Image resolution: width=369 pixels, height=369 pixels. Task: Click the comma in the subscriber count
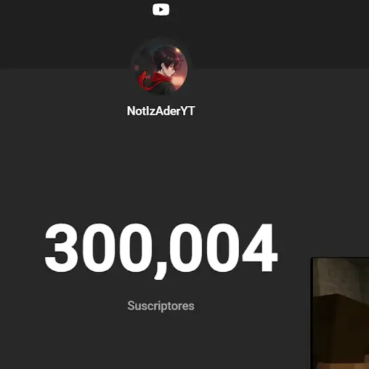tap(159, 271)
